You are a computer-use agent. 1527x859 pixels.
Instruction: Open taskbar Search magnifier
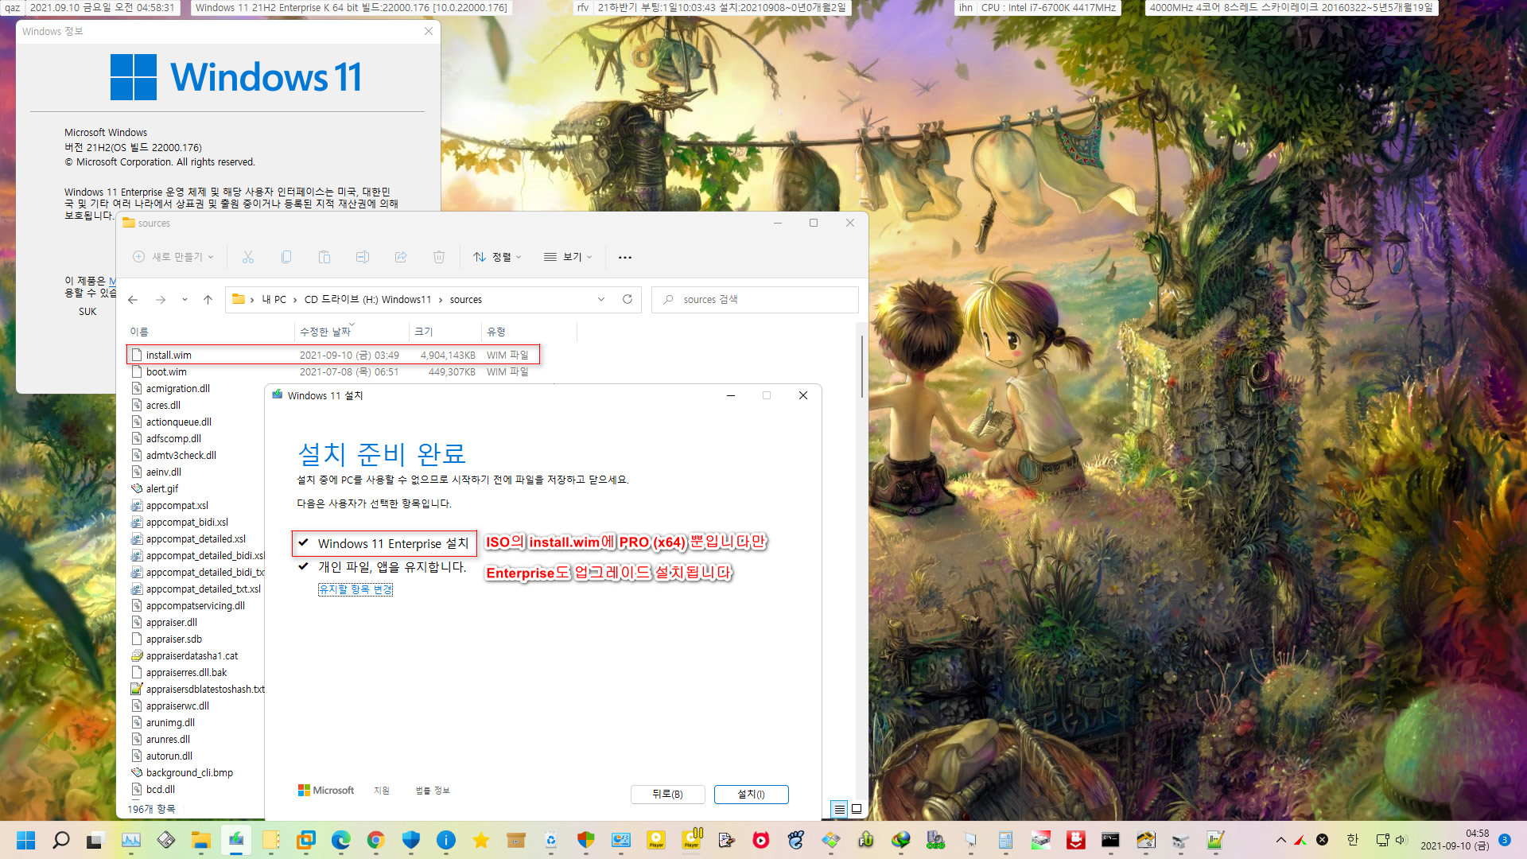[61, 840]
